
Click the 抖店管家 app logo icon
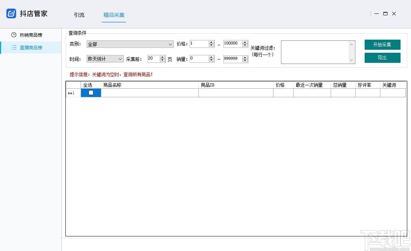[x=11, y=13]
